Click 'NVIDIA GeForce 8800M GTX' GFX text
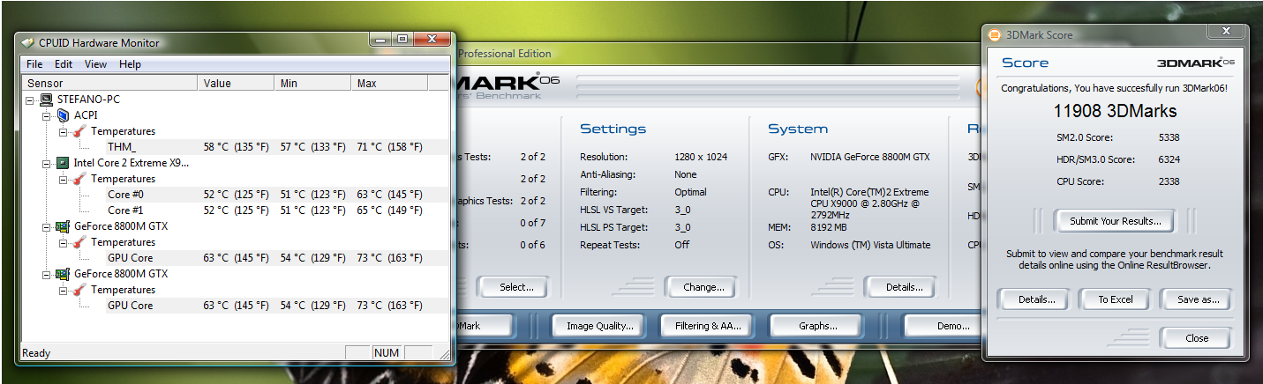The height and width of the screenshot is (384, 1263). [x=869, y=157]
